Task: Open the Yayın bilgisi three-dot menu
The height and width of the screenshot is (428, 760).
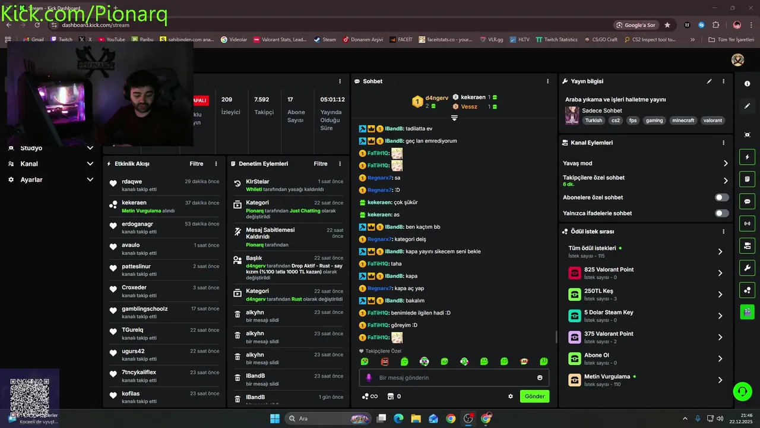Action: 723,81
